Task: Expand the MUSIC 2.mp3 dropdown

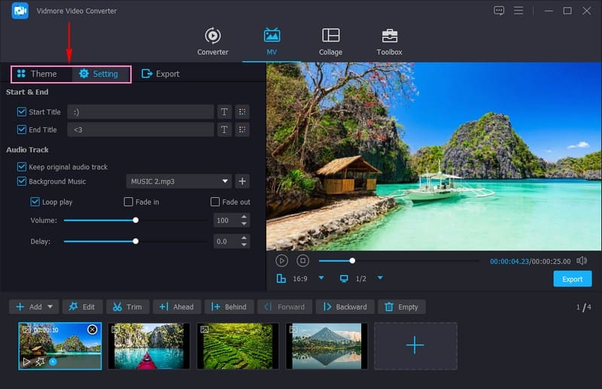Action: pyautogui.click(x=225, y=181)
